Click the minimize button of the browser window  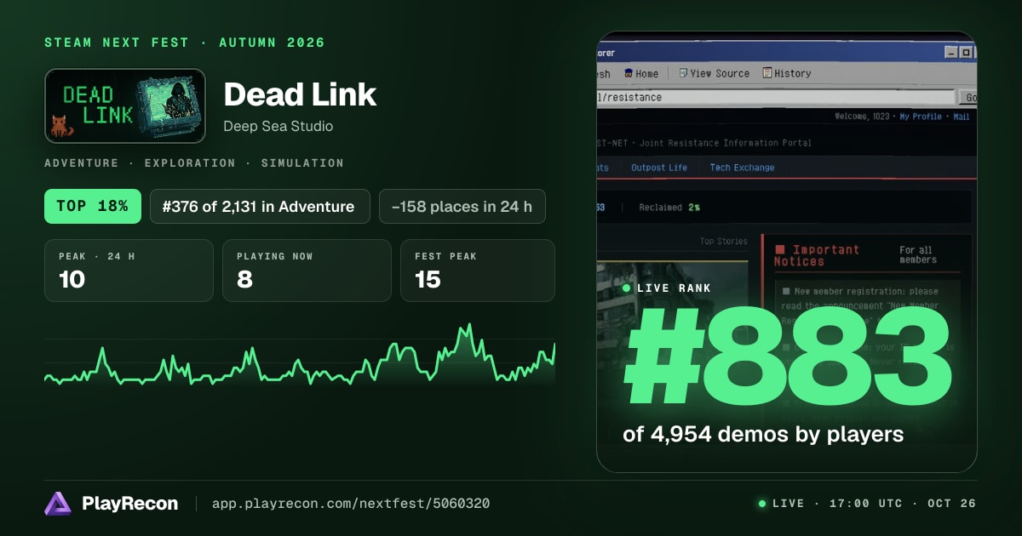[x=952, y=53]
